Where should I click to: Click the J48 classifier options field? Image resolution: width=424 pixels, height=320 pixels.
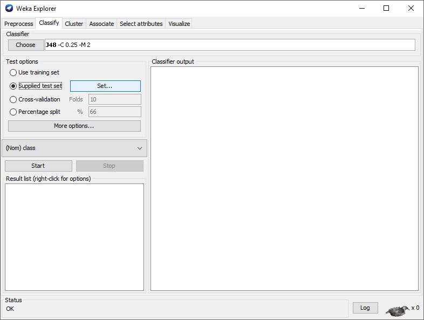[230, 45]
